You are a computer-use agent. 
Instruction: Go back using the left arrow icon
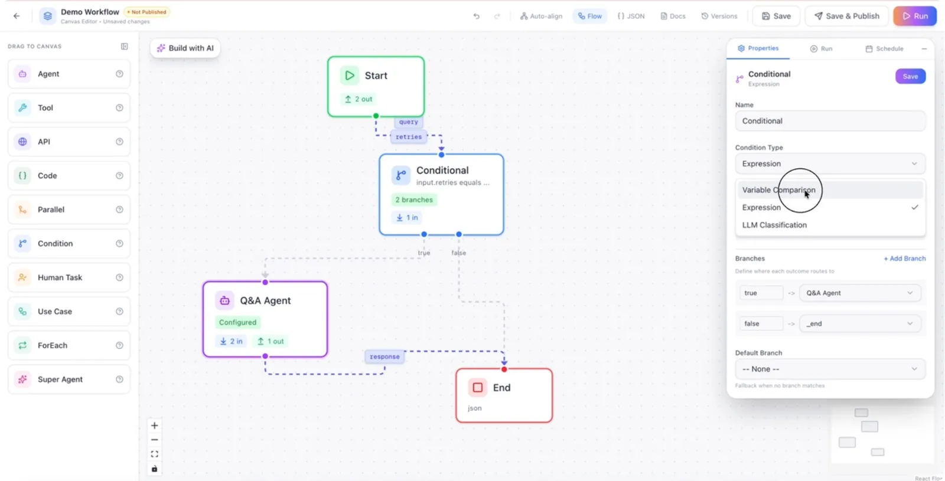coord(17,16)
